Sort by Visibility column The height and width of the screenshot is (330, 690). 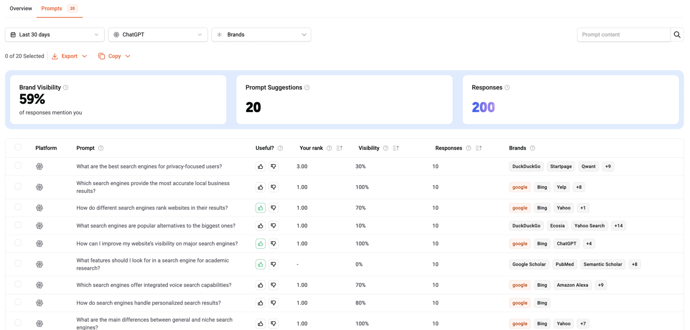[396, 148]
